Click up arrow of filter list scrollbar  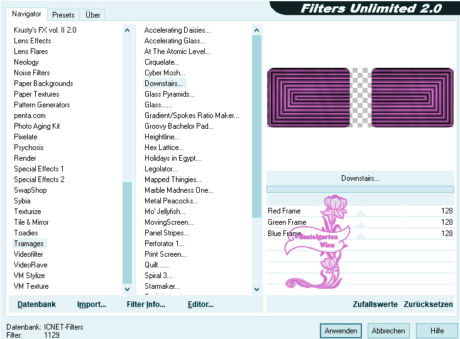(256, 30)
